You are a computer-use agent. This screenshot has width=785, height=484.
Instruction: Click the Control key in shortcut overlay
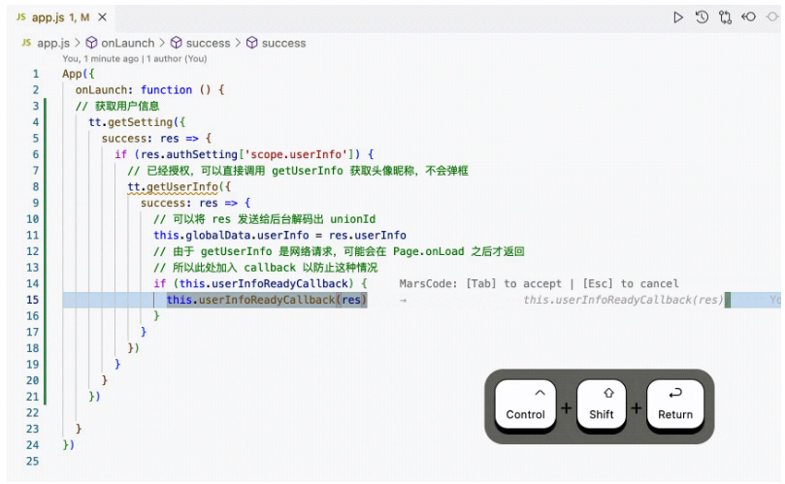click(525, 404)
